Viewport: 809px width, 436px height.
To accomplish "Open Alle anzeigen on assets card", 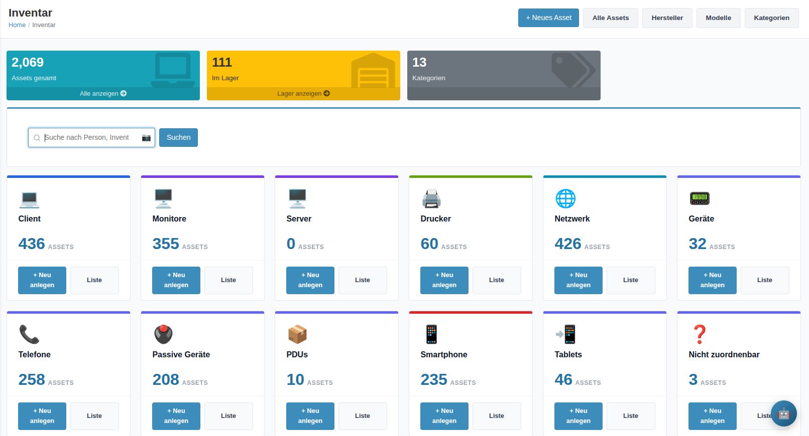I will (103, 94).
